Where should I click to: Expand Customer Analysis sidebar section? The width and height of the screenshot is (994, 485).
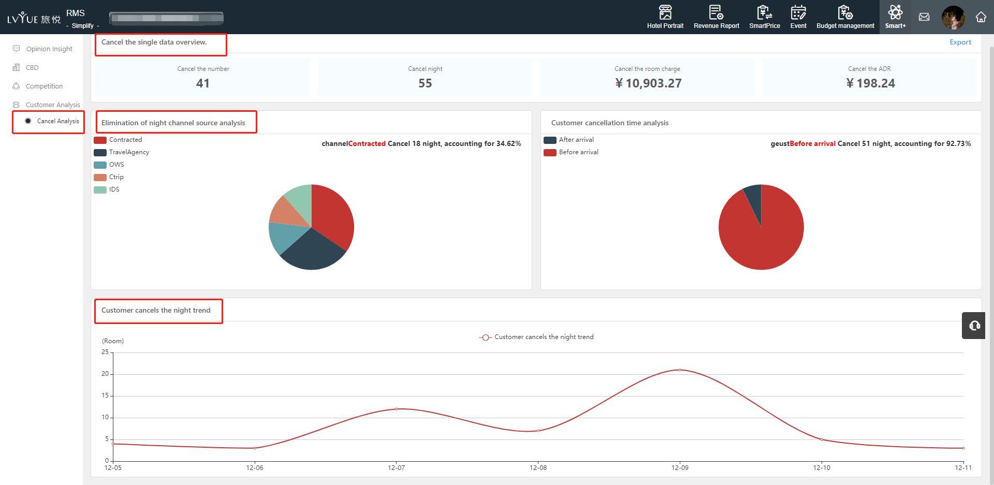coord(53,105)
